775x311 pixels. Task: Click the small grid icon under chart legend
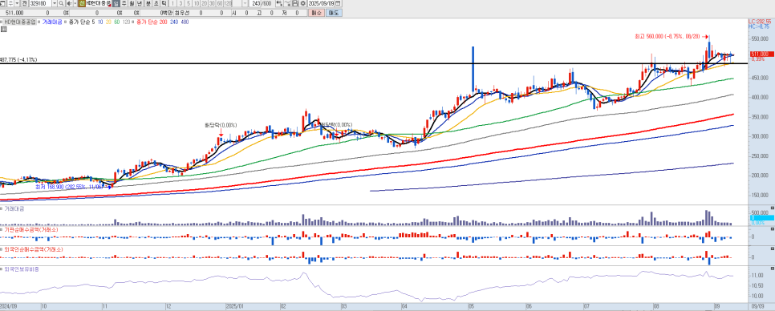coord(3,29)
